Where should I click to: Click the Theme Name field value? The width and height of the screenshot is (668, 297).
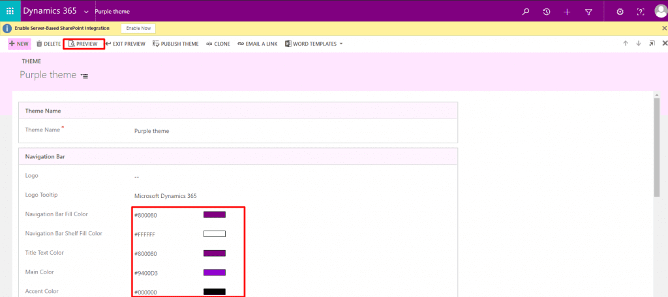pyautogui.click(x=151, y=131)
